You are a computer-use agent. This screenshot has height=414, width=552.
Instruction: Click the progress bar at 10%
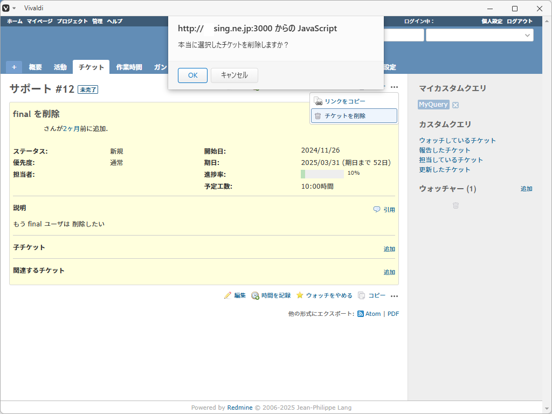coord(322,174)
